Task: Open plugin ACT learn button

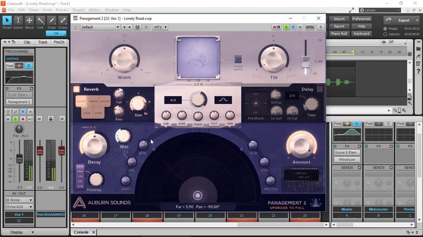Action: tap(276, 27)
